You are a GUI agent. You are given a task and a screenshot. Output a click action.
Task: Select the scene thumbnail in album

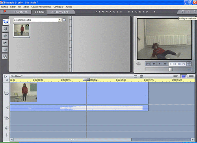pyautogui.click(x=22, y=30)
